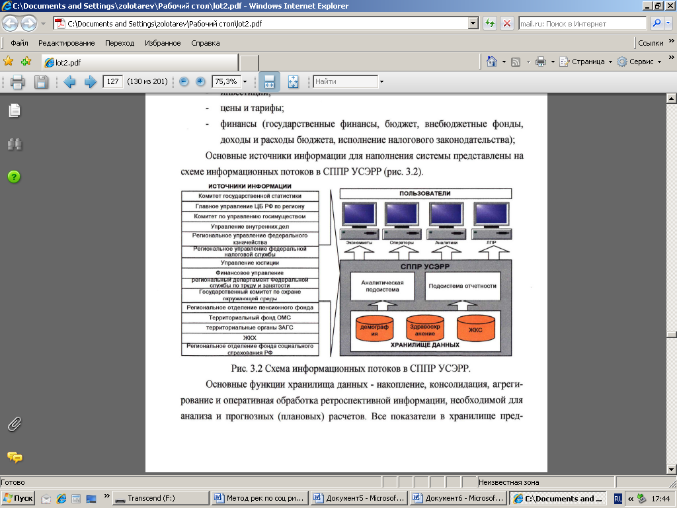Open Transcend (F:) taskbar button

click(161, 498)
